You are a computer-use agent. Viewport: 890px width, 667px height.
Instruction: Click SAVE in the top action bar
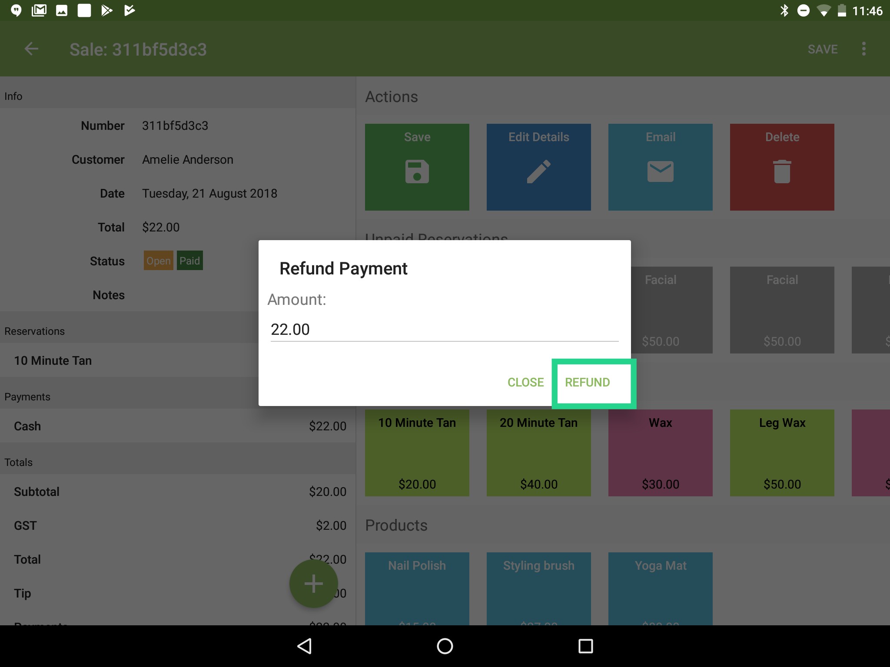tap(823, 49)
